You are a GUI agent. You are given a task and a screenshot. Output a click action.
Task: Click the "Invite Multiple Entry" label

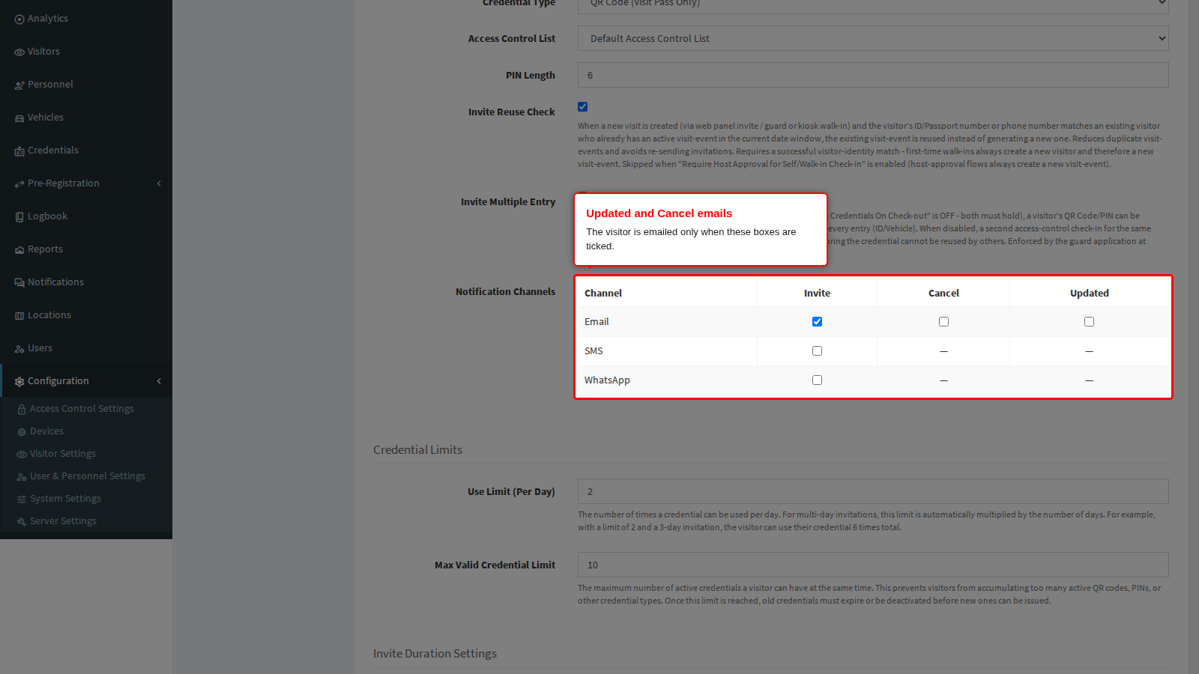click(508, 202)
